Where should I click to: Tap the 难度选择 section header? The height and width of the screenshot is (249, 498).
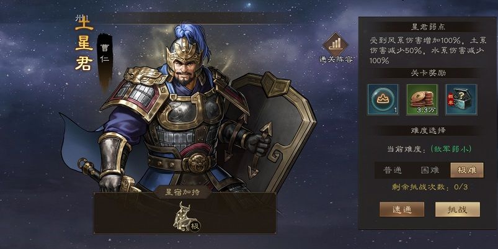click(428, 130)
